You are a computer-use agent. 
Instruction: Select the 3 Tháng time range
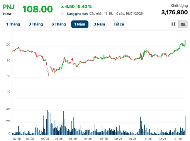pos(36,24)
